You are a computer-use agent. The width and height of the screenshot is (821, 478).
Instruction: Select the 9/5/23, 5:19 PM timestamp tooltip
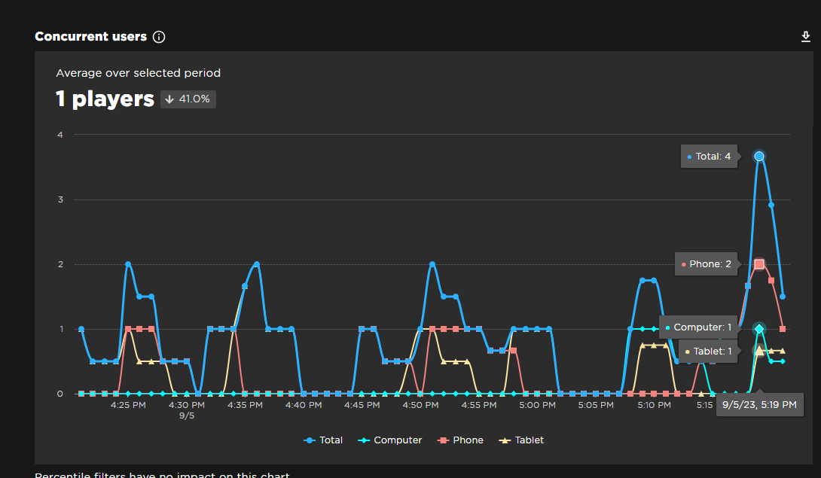(x=760, y=404)
